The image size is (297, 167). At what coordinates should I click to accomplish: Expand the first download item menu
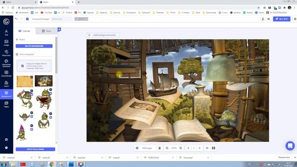pos(32,158)
